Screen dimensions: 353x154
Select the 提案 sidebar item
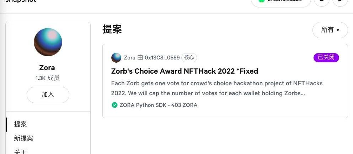pos(21,124)
